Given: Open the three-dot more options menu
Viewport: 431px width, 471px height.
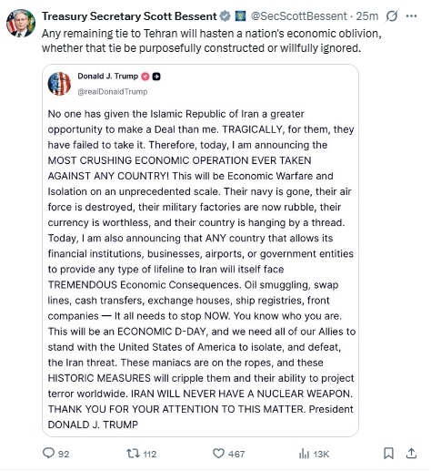Looking at the screenshot, I should [411, 16].
